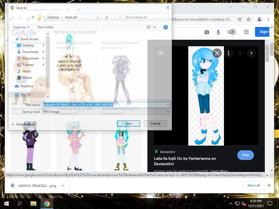Close the image preview panel
279x209 pixels.
161,53
